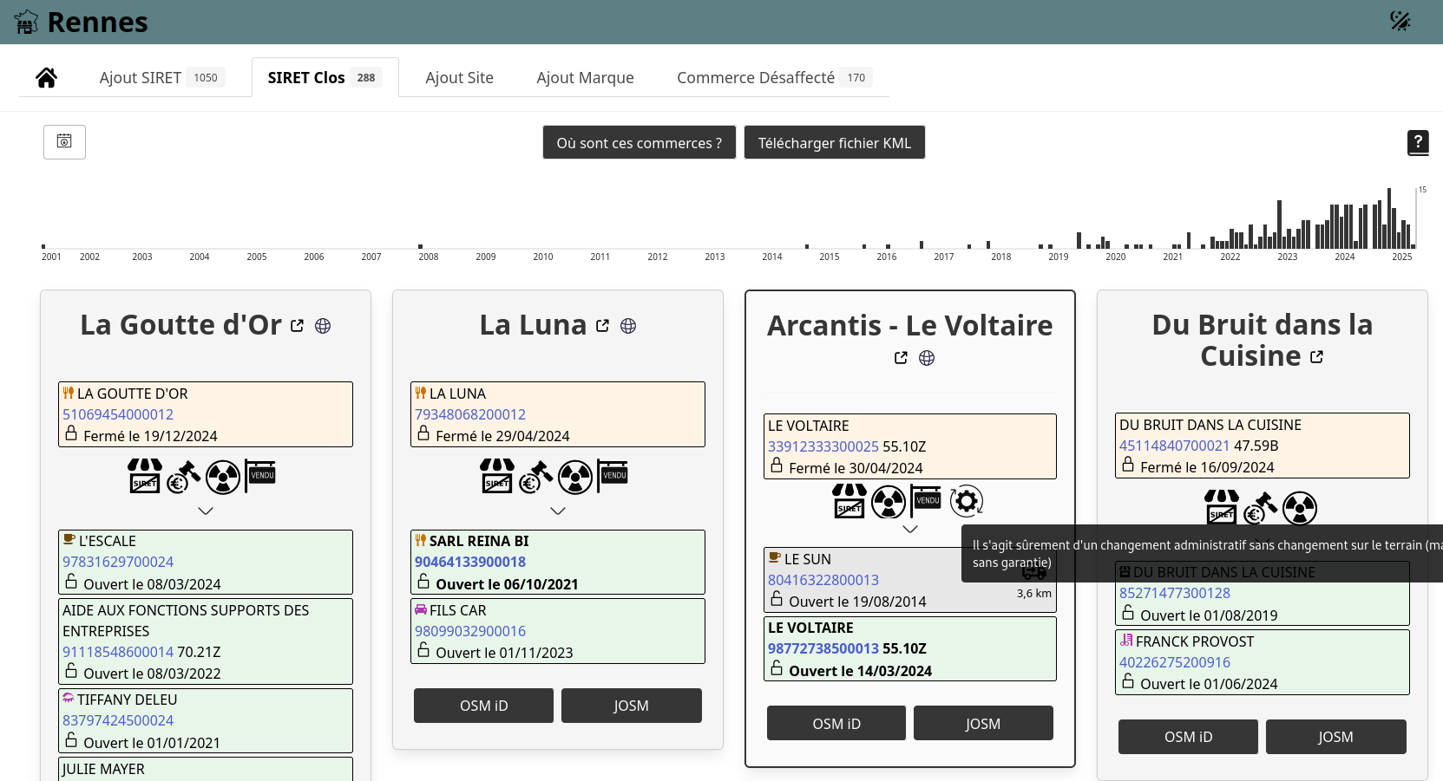Open SIRET link 91118548600014
The height and width of the screenshot is (781, 1443).
118,652
